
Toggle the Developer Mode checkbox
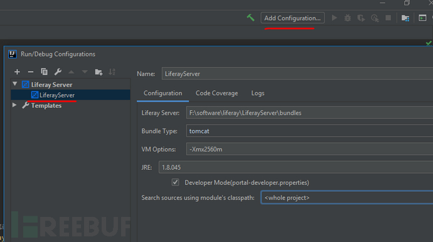point(175,182)
